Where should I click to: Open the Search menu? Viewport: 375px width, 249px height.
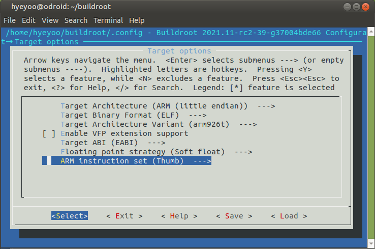point(76,20)
